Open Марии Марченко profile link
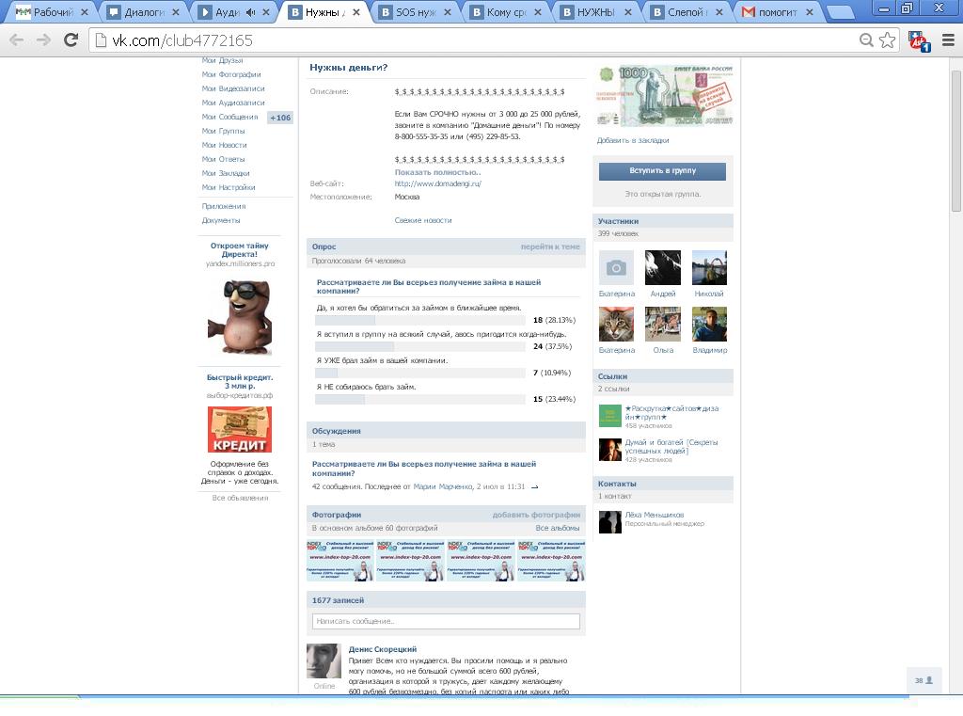Screen dimensions: 963x716 tap(443, 486)
